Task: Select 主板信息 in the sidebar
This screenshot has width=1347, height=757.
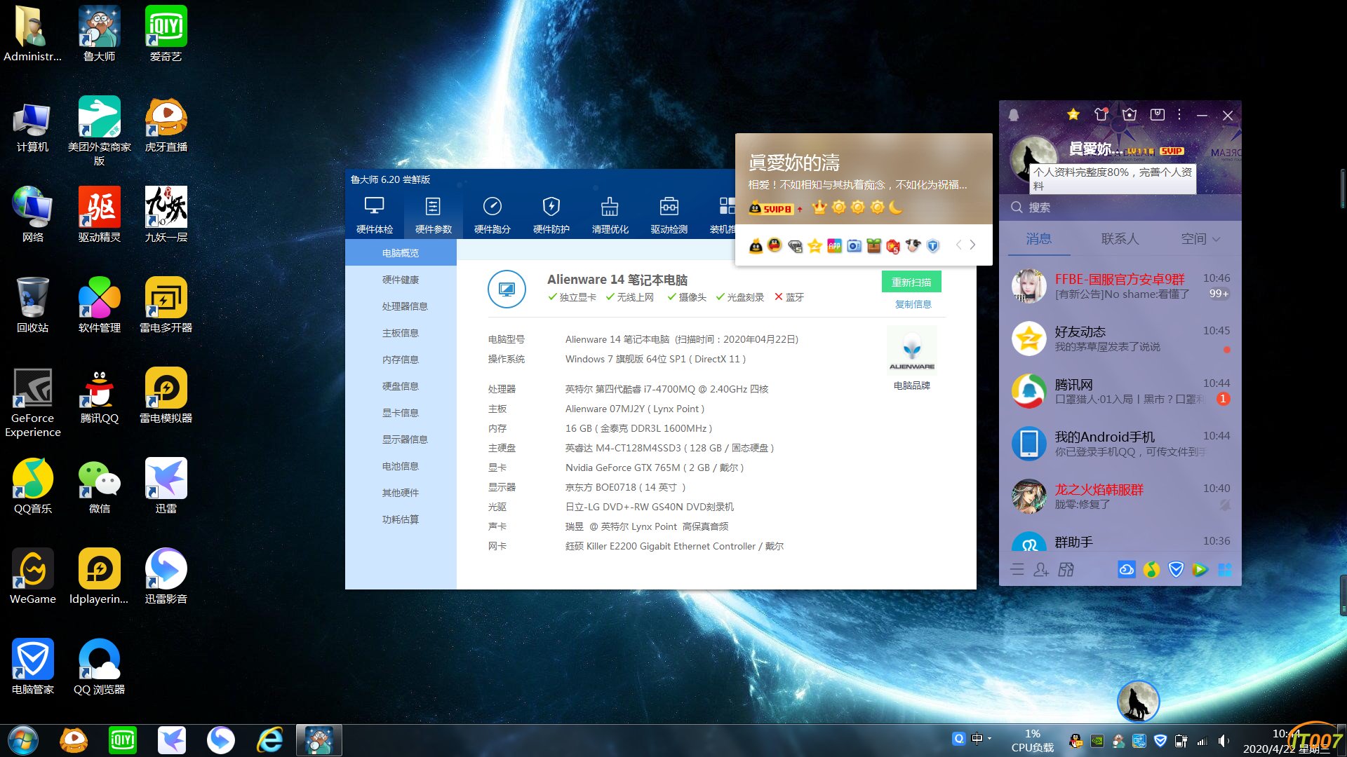Action: coord(401,333)
